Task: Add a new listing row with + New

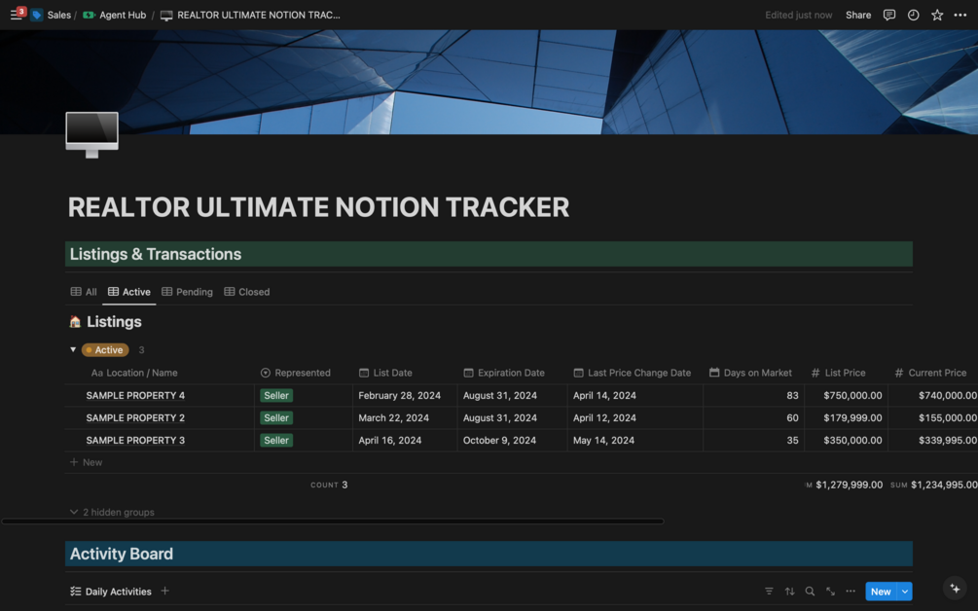Action: pyautogui.click(x=86, y=461)
